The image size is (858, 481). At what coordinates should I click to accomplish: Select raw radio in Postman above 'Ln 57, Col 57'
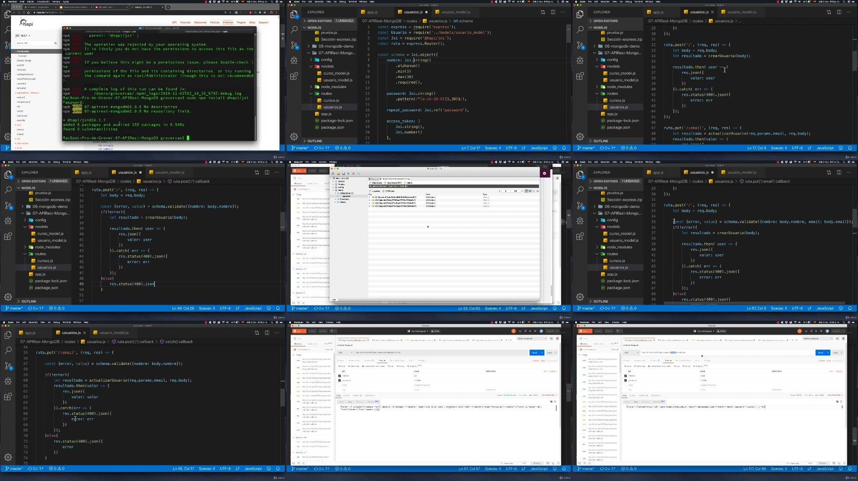pos(388,366)
